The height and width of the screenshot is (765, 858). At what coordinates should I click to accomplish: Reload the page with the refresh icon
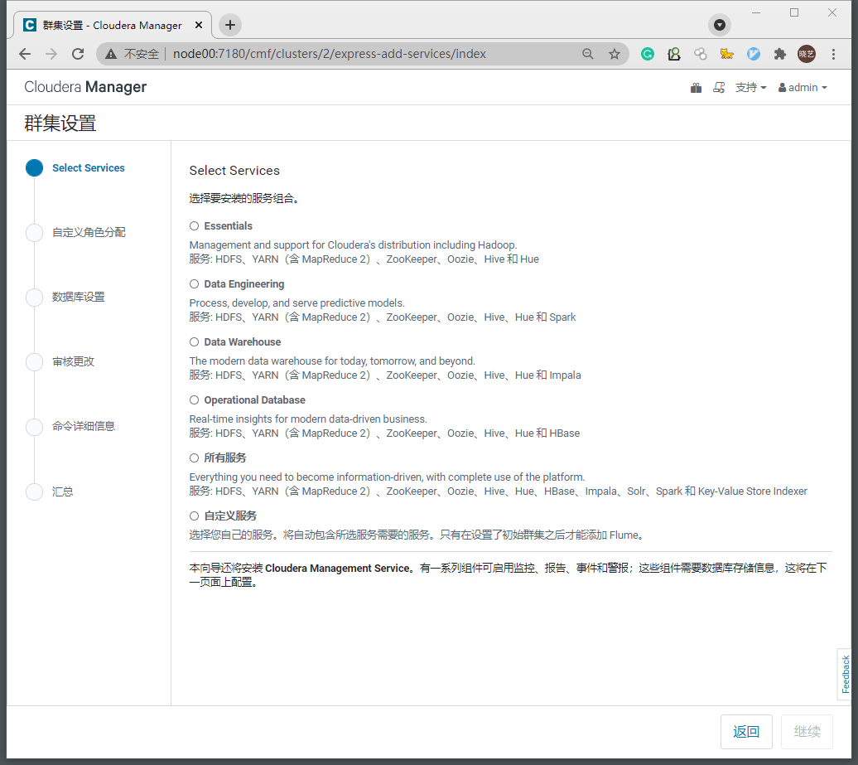[78, 54]
